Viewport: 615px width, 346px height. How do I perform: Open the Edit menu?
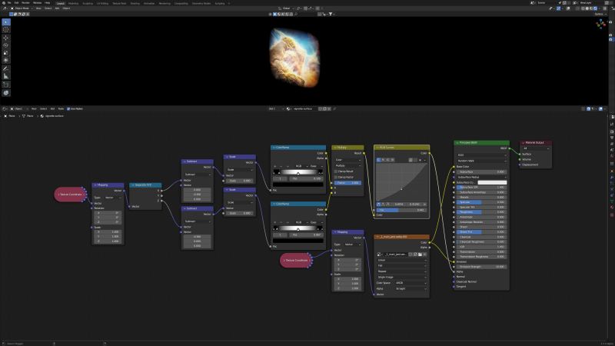(x=16, y=3)
